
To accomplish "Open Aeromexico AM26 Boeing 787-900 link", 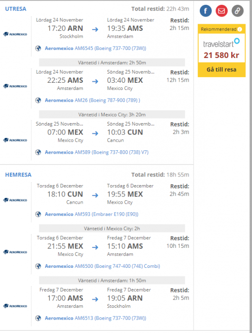I will [x=93, y=100].
